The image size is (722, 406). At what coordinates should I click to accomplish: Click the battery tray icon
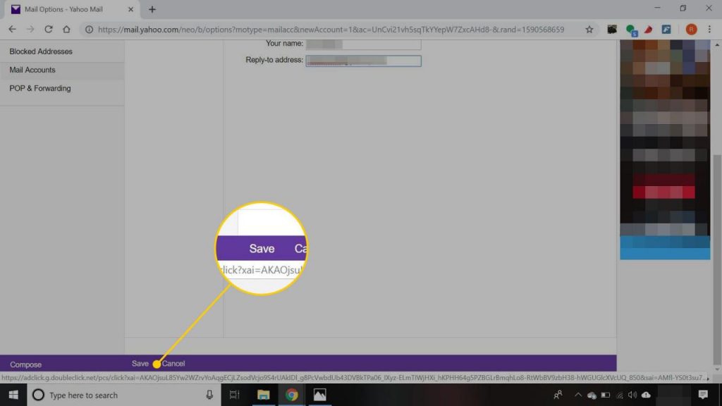606,395
